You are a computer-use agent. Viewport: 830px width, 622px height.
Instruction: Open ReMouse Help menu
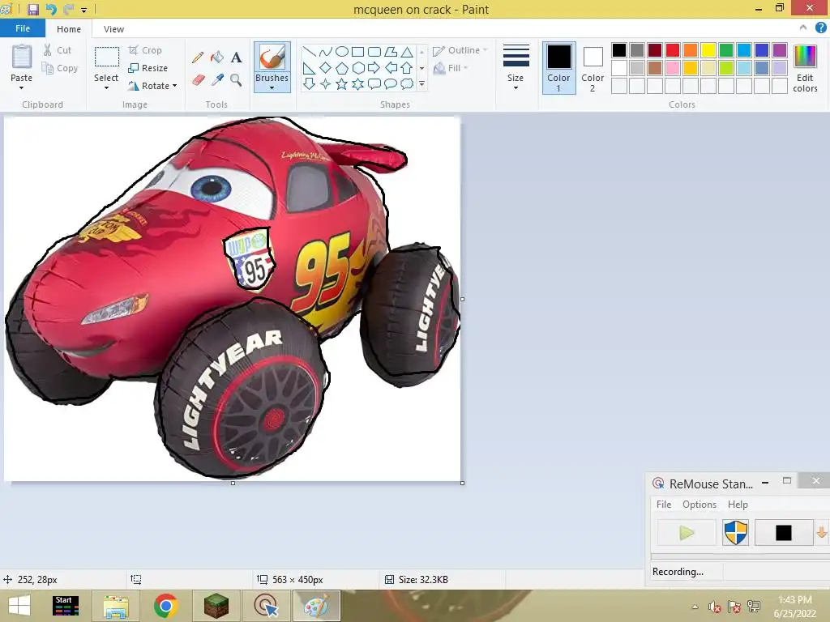click(x=738, y=505)
